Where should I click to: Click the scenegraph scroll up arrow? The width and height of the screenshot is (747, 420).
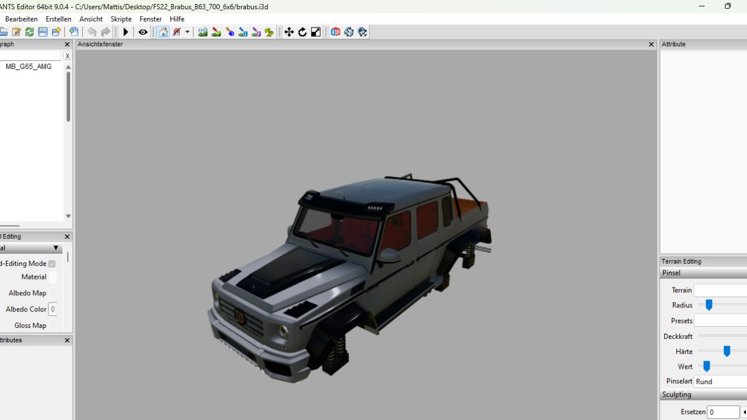click(x=68, y=67)
